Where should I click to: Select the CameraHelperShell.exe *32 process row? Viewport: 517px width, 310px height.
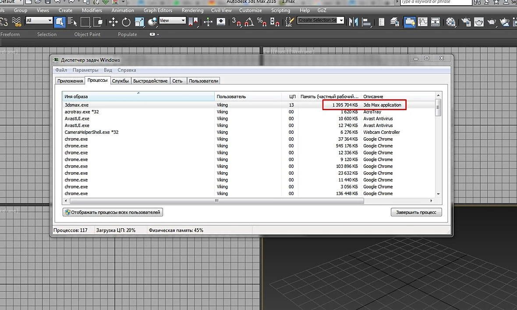(249, 132)
